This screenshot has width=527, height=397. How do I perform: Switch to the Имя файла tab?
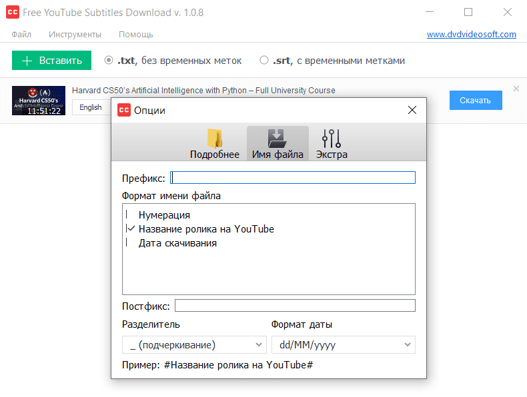278,144
